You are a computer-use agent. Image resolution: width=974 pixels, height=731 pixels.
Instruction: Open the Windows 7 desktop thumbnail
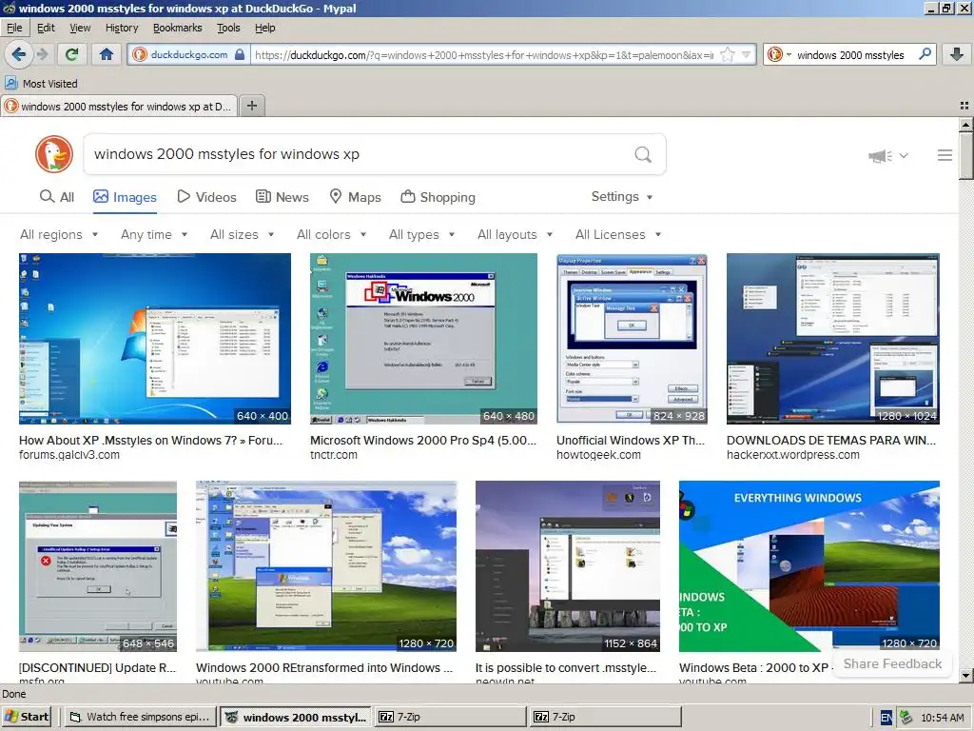(155, 338)
